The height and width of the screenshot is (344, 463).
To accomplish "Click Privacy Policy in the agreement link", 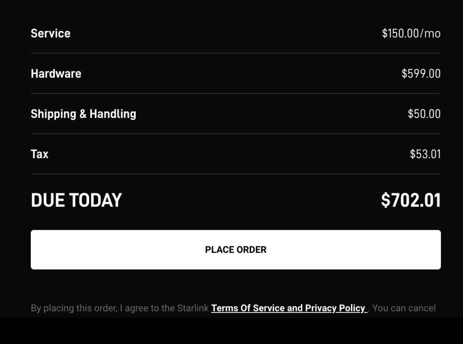I will coord(335,308).
